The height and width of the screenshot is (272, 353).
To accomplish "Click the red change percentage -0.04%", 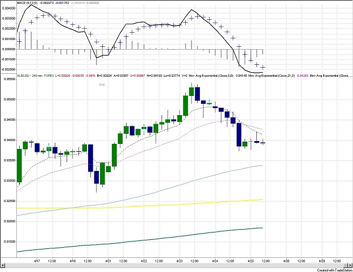I will (x=90, y=76).
